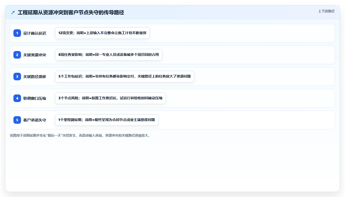Select step number 1 badge
345x197 pixels.
[x=17, y=33]
